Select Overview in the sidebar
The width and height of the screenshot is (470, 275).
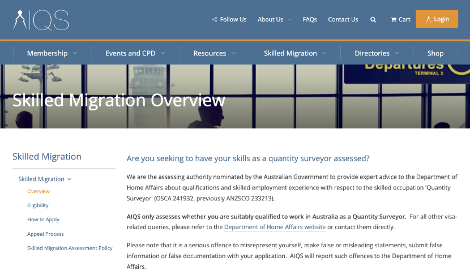point(39,191)
